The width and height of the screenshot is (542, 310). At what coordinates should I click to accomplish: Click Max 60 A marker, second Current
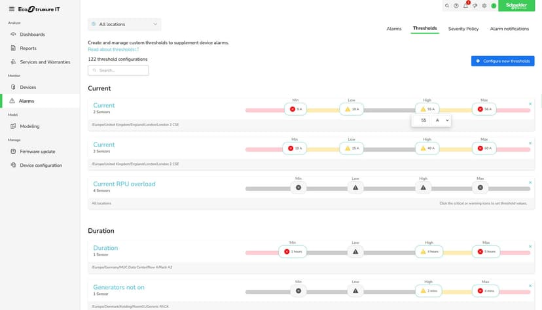[484, 148]
